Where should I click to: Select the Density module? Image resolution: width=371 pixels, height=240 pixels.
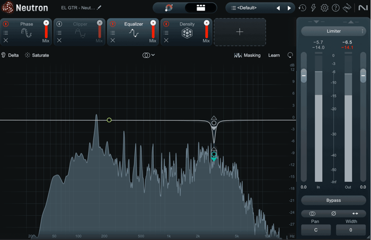pos(187,33)
